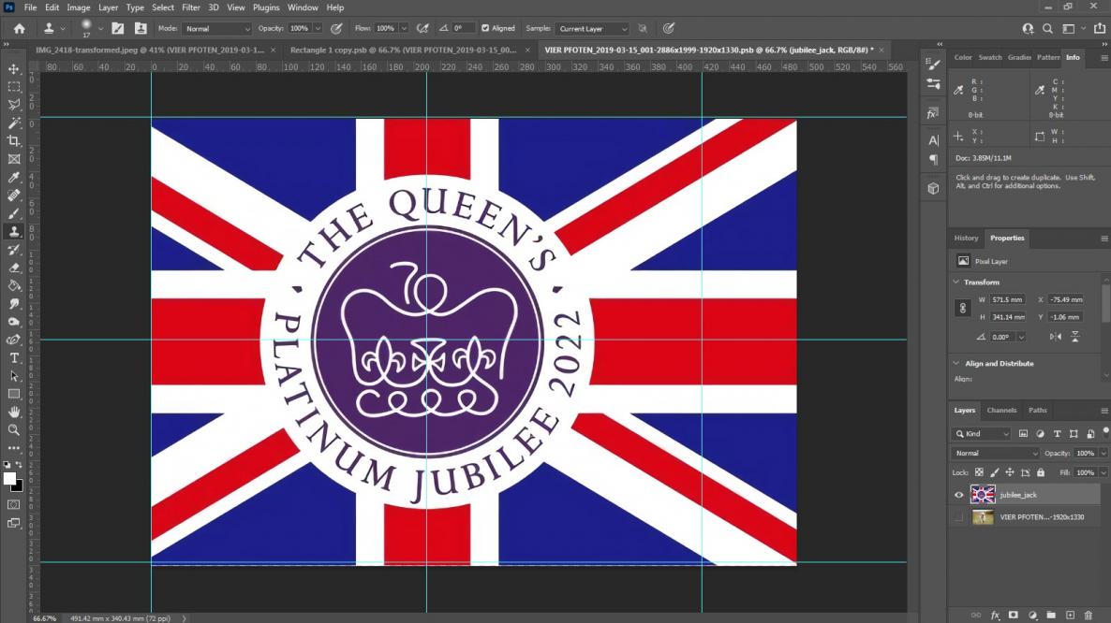Toggle pixel layer filter in Layers panel
The image size is (1111, 623).
click(1023, 433)
